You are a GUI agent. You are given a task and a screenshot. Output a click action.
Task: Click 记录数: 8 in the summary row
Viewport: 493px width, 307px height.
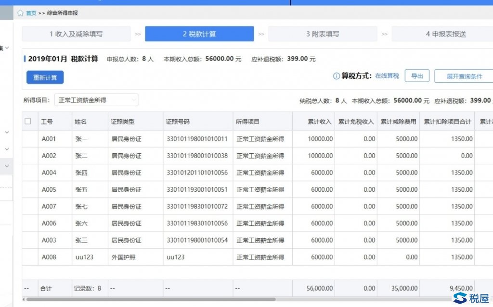[x=88, y=288]
